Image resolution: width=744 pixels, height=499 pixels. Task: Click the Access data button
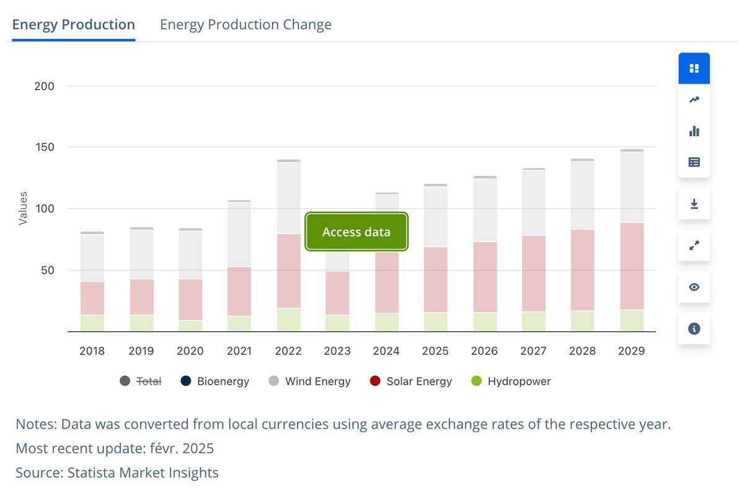tap(356, 232)
